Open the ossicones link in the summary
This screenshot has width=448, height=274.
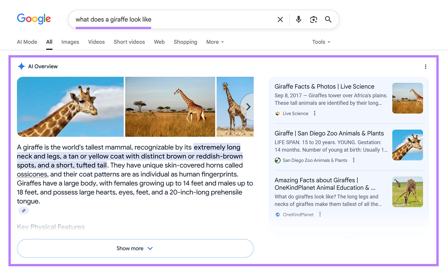pyautogui.click(x=32, y=174)
